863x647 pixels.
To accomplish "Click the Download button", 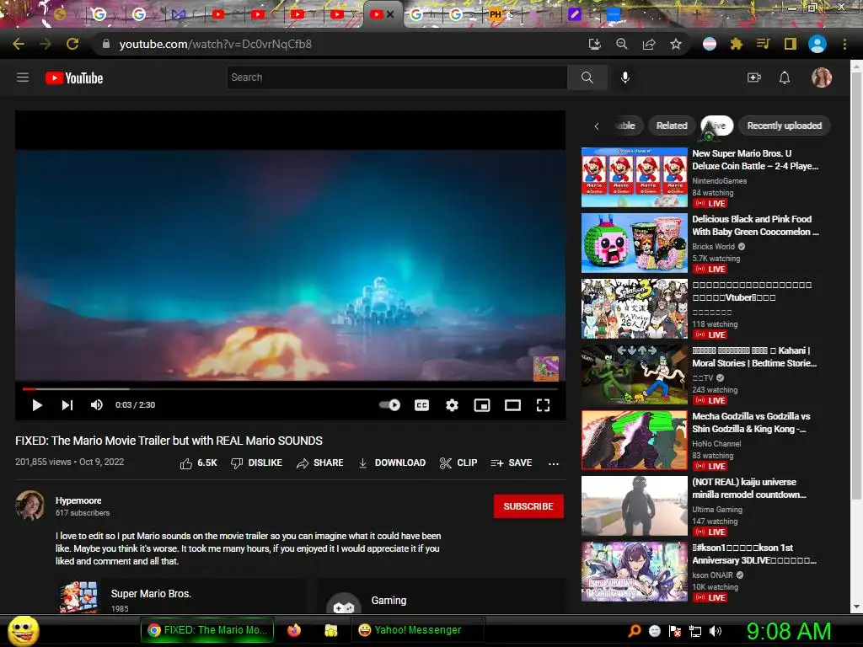I will click(392, 463).
